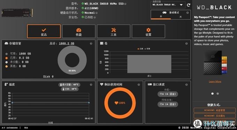Image resolution: width=237 pixels, height=130 pixels.
Task: Click the 未分配: 0 GB legend text
Action: [x=19, y=62]
